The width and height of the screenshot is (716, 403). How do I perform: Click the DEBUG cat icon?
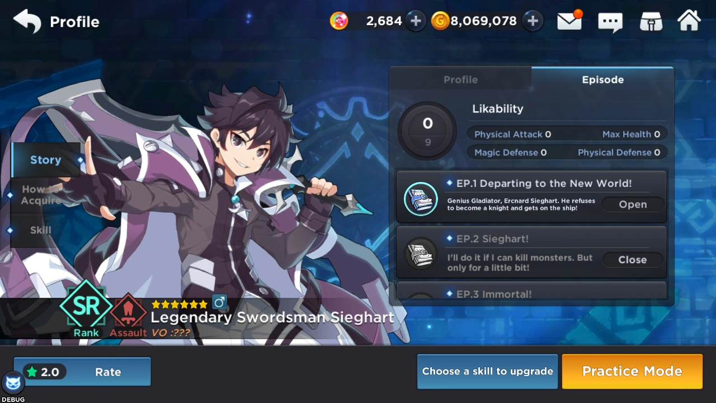point(12,384)
